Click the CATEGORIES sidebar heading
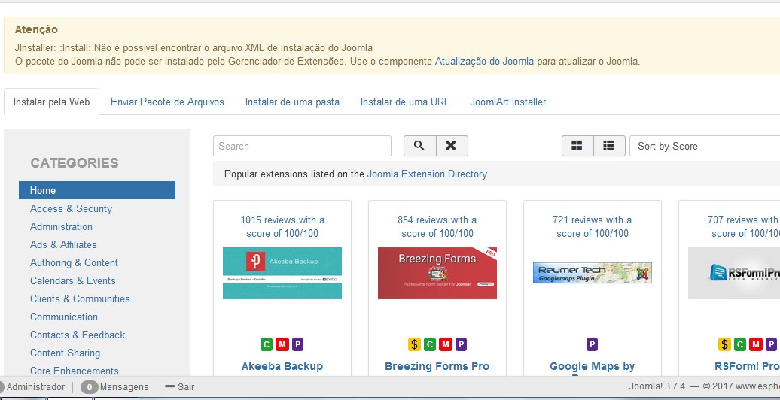 click(75, 162)
